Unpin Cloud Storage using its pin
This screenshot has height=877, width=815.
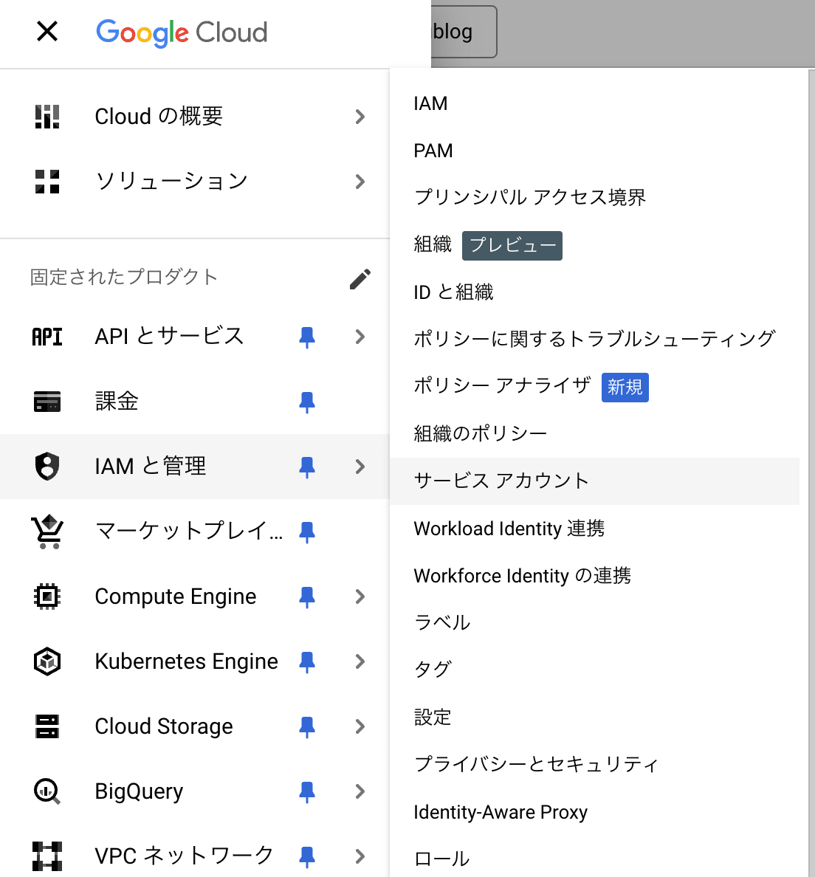tap(306, 726)
